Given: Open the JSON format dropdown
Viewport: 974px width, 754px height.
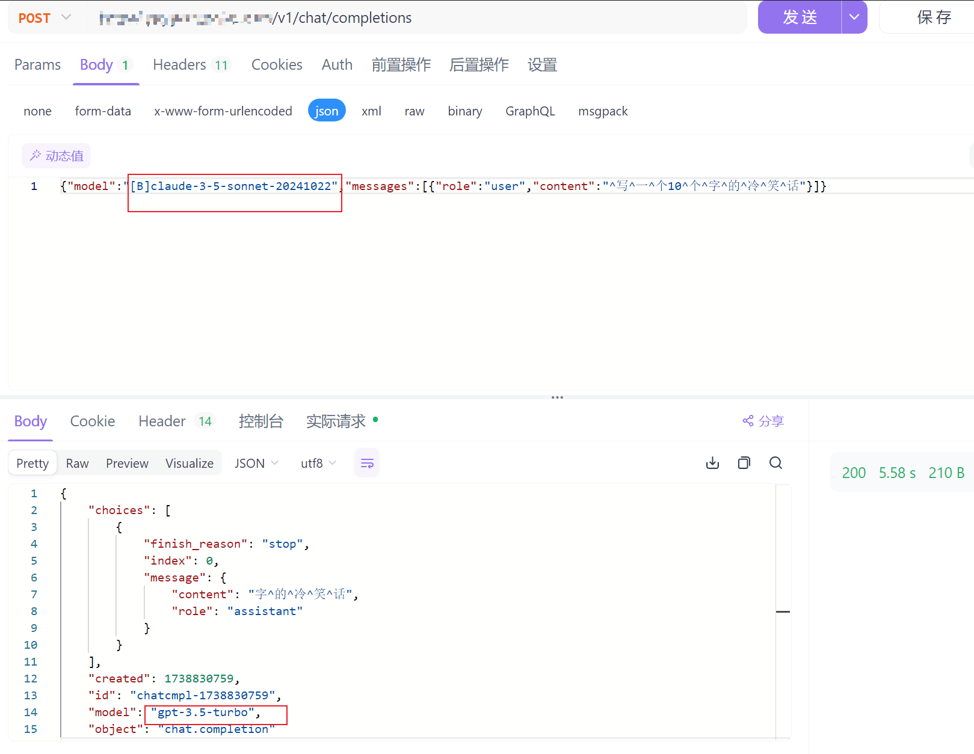Looking at the screenshot, I should [257, 464].
